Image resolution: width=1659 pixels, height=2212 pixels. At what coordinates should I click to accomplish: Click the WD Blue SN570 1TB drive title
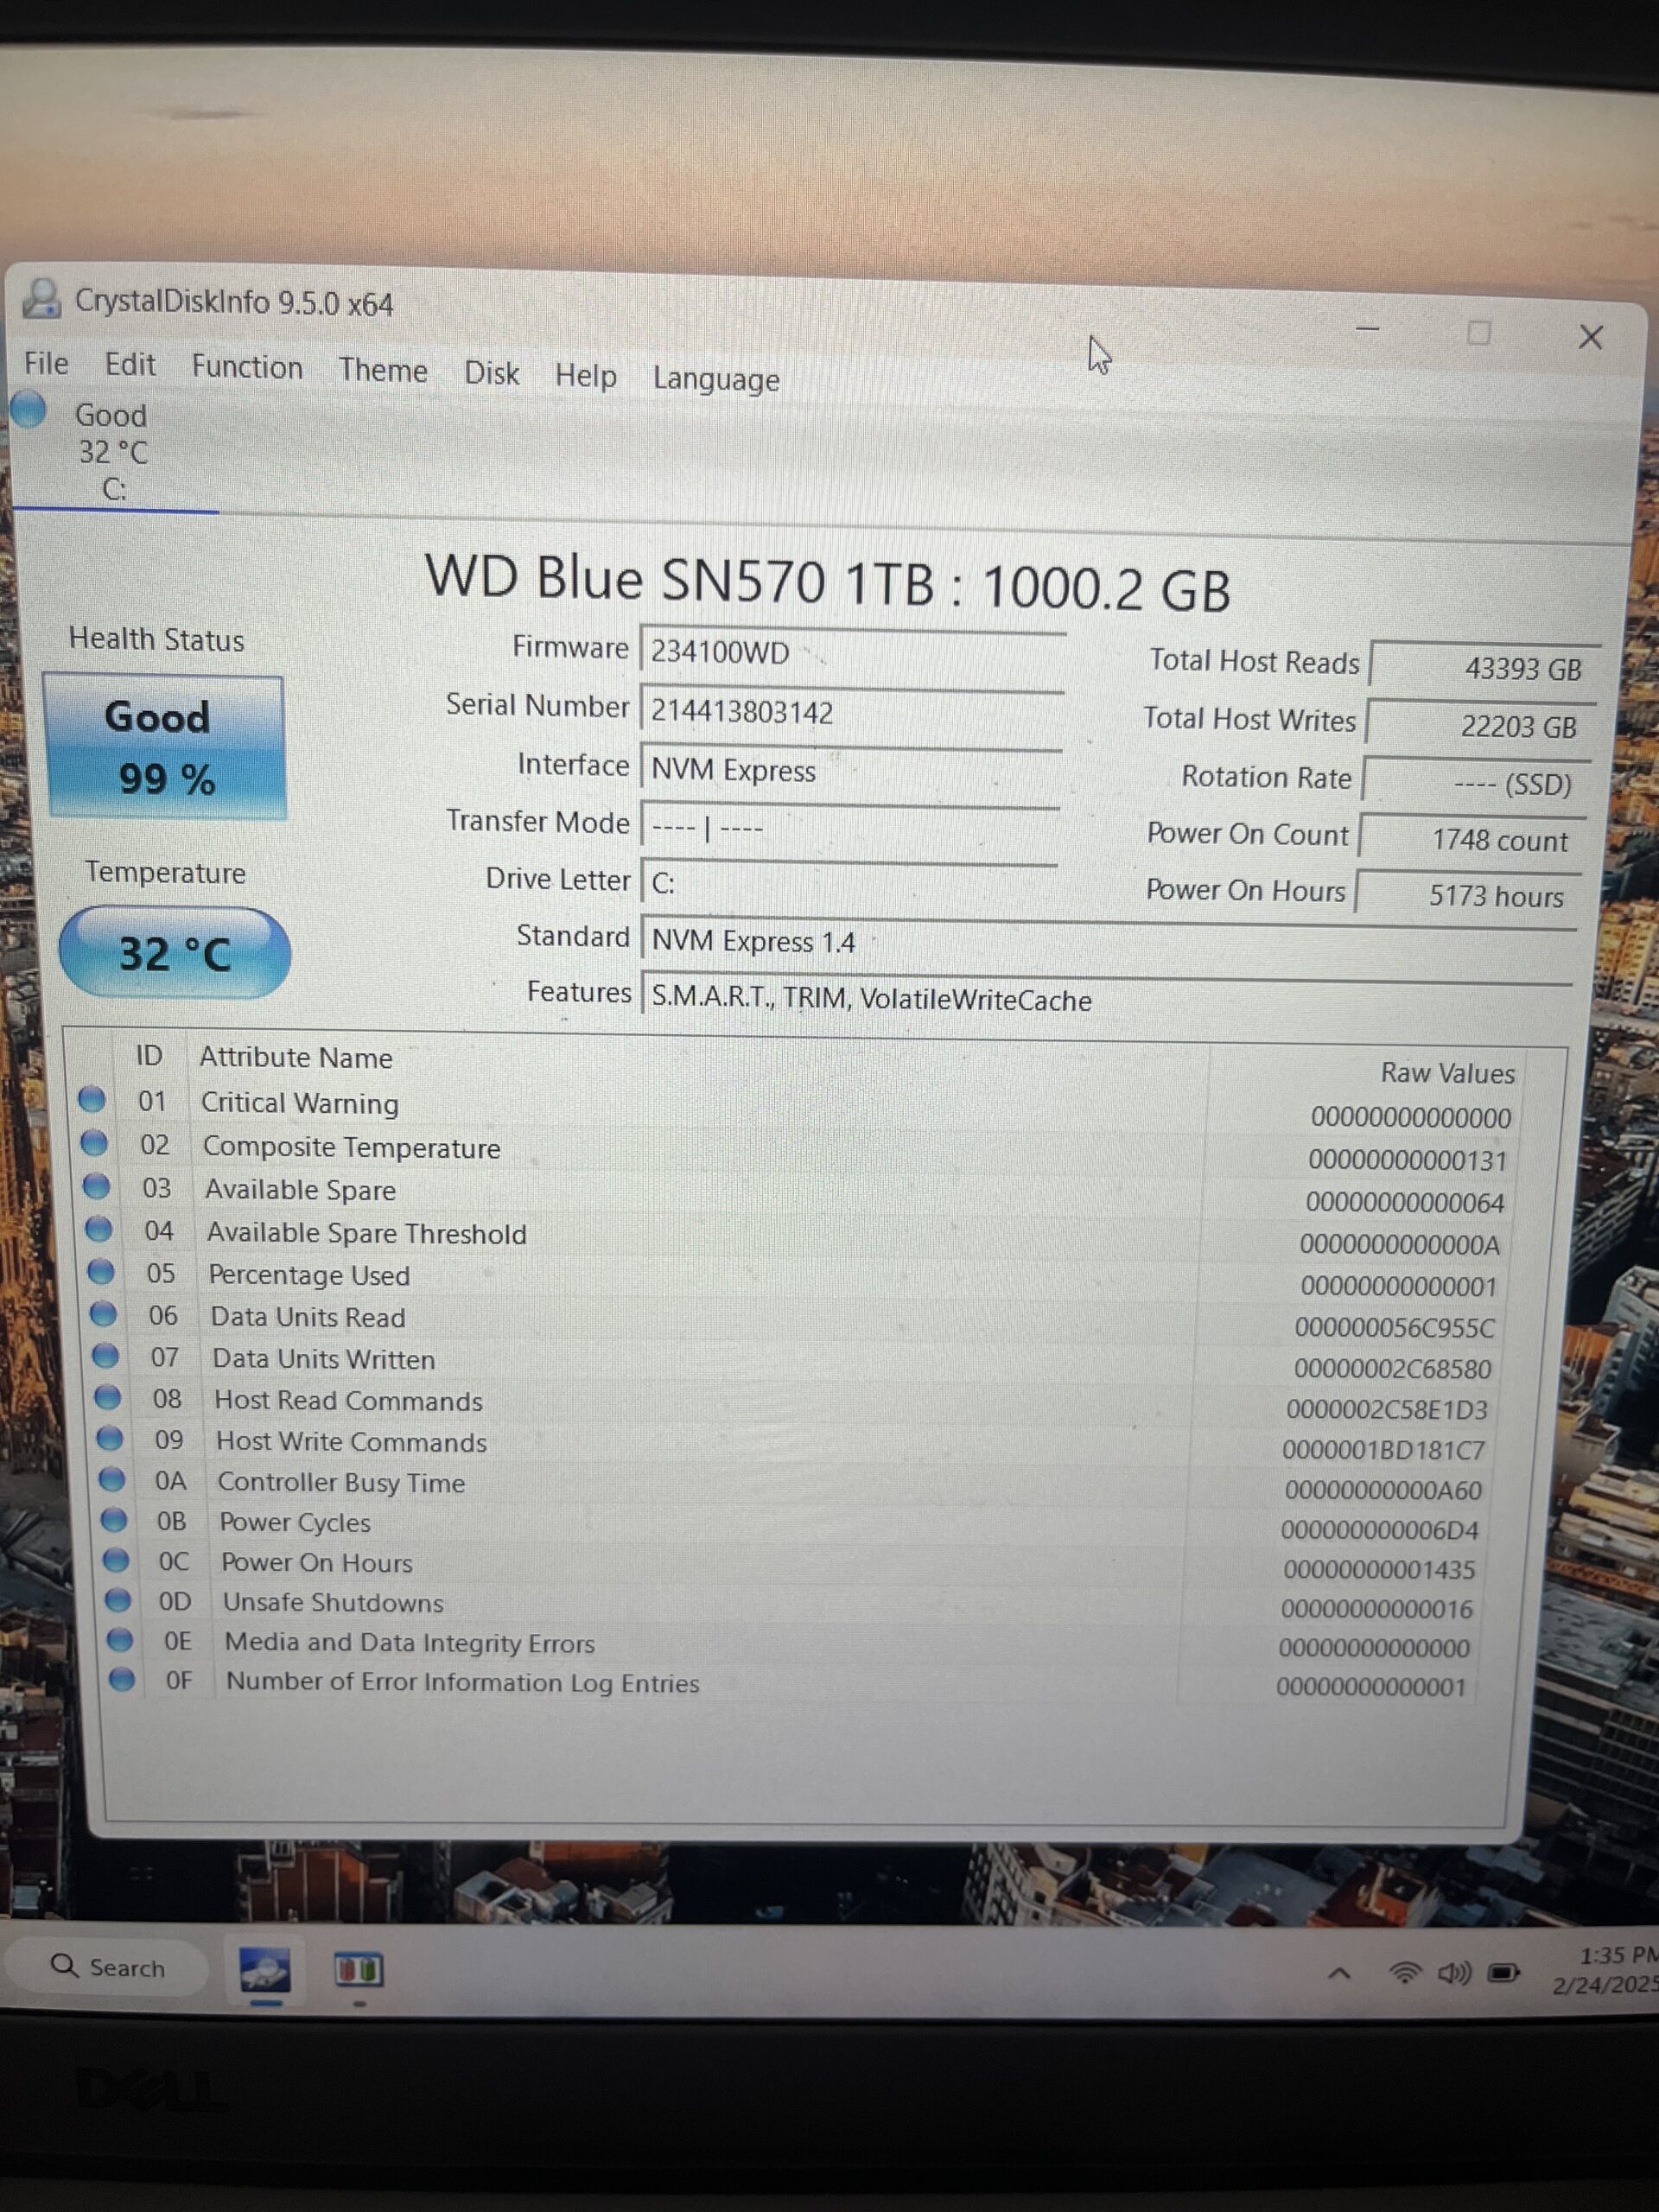point(827,582)
